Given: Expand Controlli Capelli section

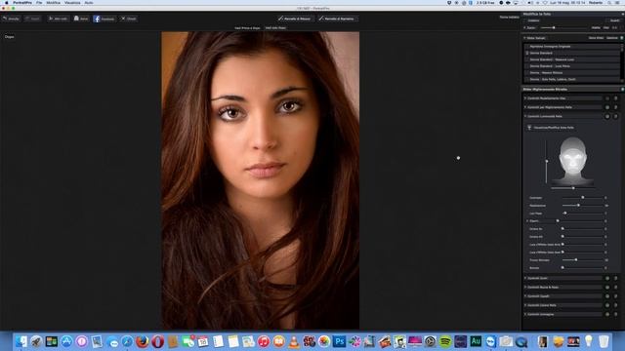Looking at the screenshot, I should coord(525,296).
